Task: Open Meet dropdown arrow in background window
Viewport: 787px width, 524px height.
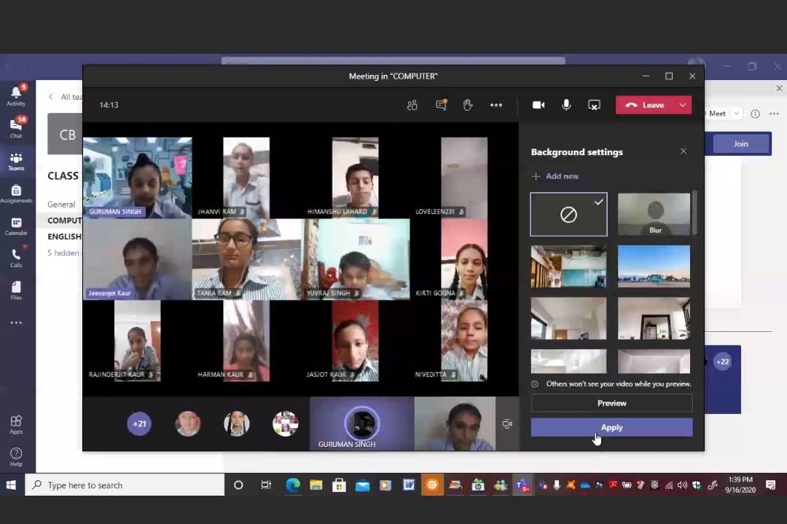Action: tap(736, 114)
